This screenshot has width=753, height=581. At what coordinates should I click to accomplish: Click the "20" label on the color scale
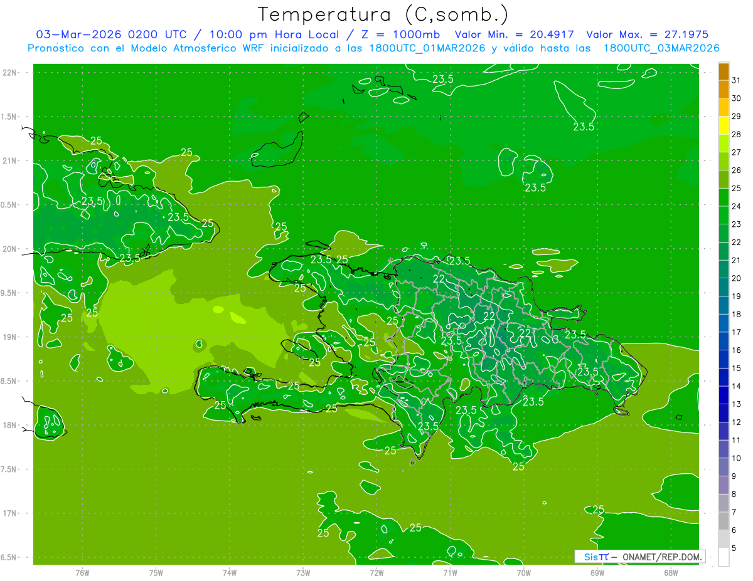pyautogui.click(x=737, y=278)
